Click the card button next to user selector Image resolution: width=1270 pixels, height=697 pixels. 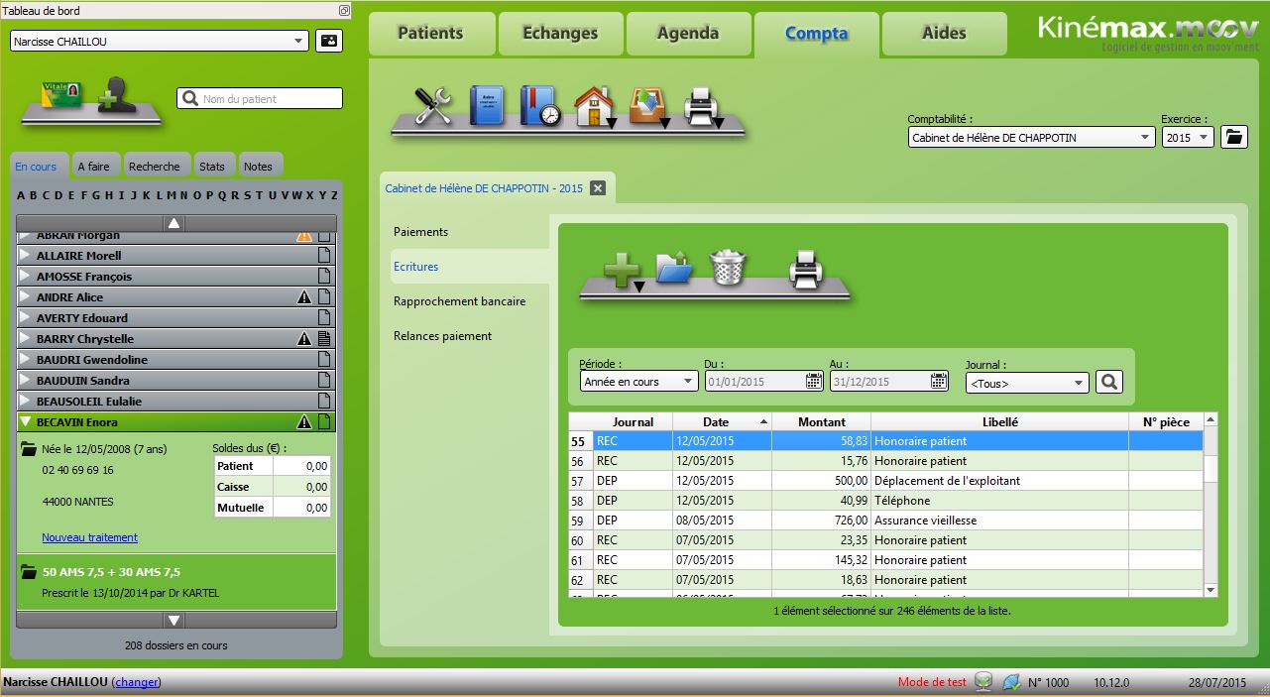point(328,42)
